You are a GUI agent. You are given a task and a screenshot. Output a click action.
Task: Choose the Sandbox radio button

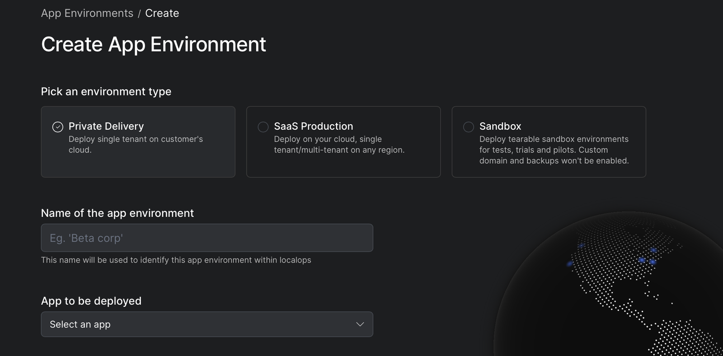click(x=469, y=127)
